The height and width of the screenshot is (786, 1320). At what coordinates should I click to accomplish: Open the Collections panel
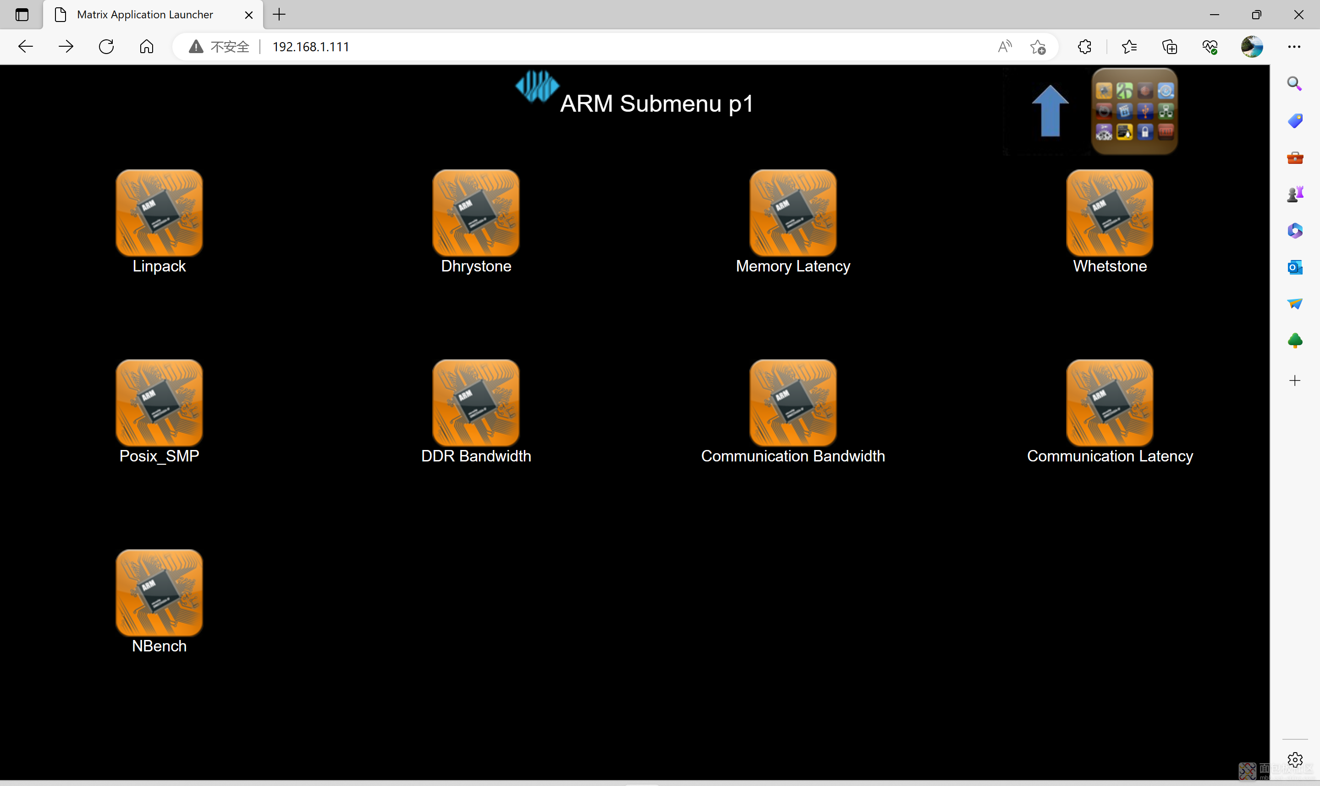1170,47
